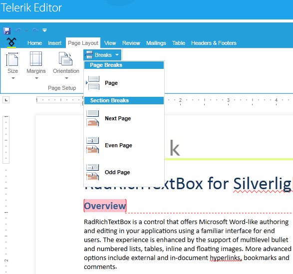The image size is (293, 274).
Task: Switch to the Home tab
Action: 34,43
